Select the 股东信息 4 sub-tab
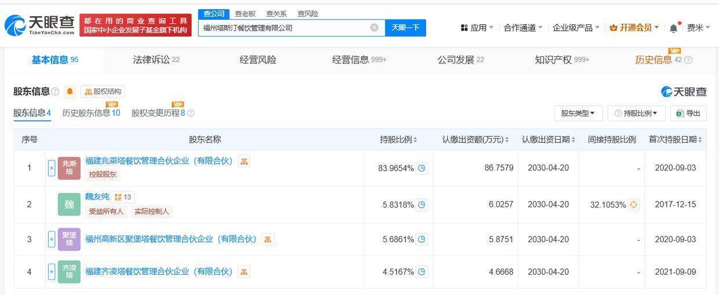719x295 pixels. pos(32,113)
